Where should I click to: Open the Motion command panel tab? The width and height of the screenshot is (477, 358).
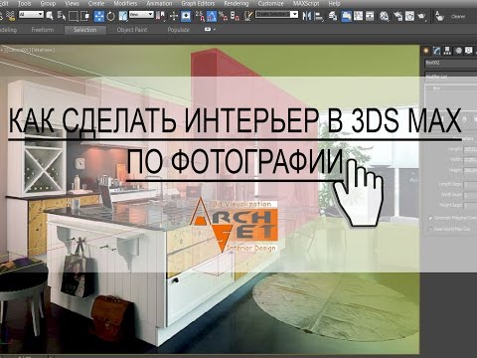point(458,51)
